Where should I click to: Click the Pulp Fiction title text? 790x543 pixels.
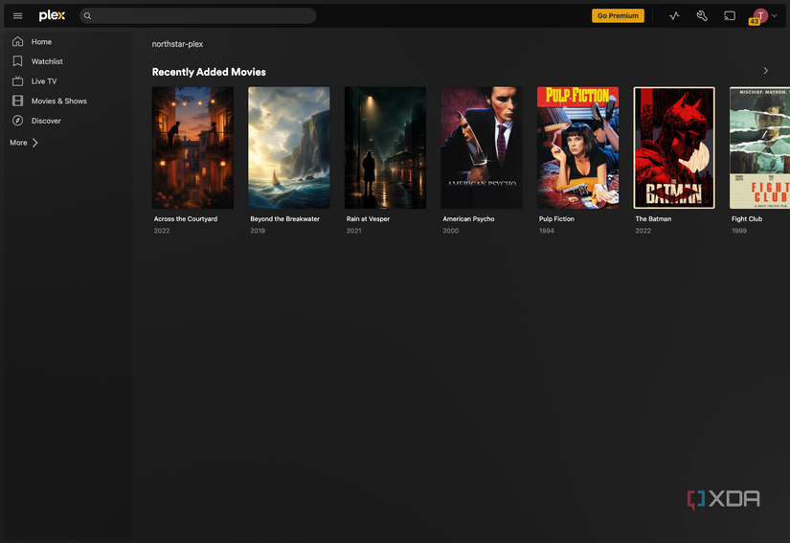coord(556,218)
